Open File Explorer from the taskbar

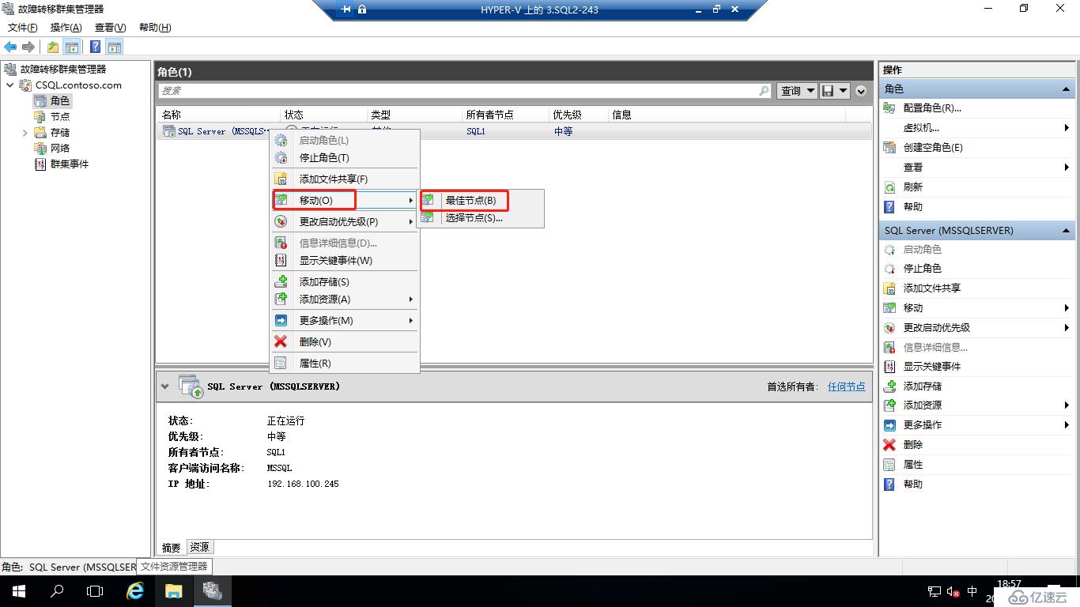[173, 591]
